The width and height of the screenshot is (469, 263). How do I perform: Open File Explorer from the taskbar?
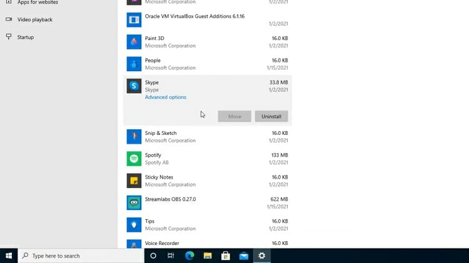(208, 256)
